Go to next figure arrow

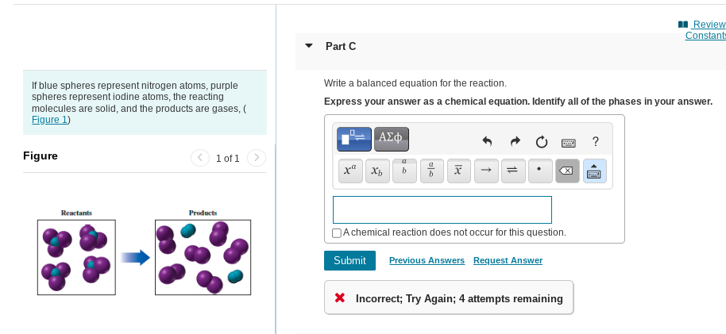click(257, 158)
